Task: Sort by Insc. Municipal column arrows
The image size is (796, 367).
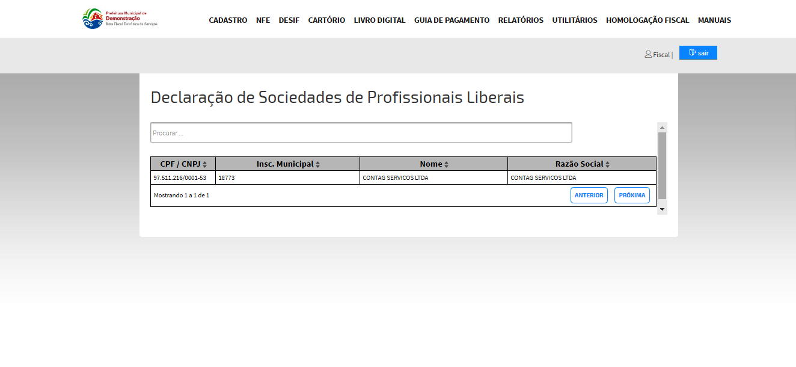Action: pos(318,164)
